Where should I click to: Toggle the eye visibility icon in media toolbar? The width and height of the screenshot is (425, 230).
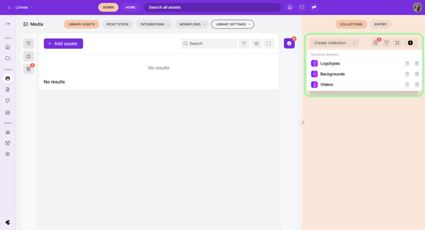(256, 44)
